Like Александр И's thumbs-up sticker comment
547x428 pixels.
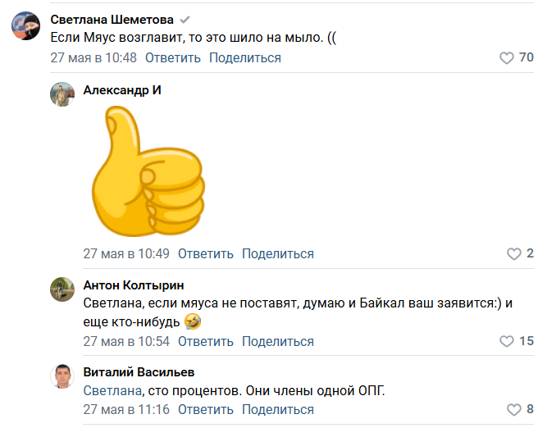(x=514, y=254)
